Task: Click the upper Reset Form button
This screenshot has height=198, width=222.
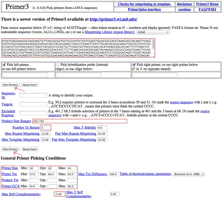Action: pyautogui.click(x=30, y=85)
